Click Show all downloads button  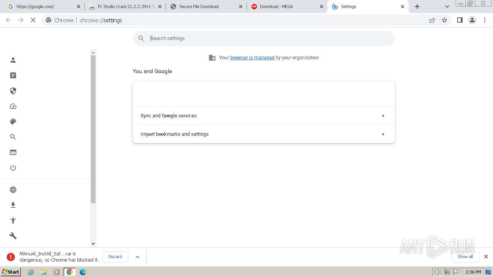click(465, 257)
